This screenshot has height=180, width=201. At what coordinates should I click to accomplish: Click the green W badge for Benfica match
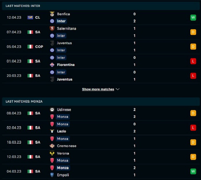pos(193,17)
